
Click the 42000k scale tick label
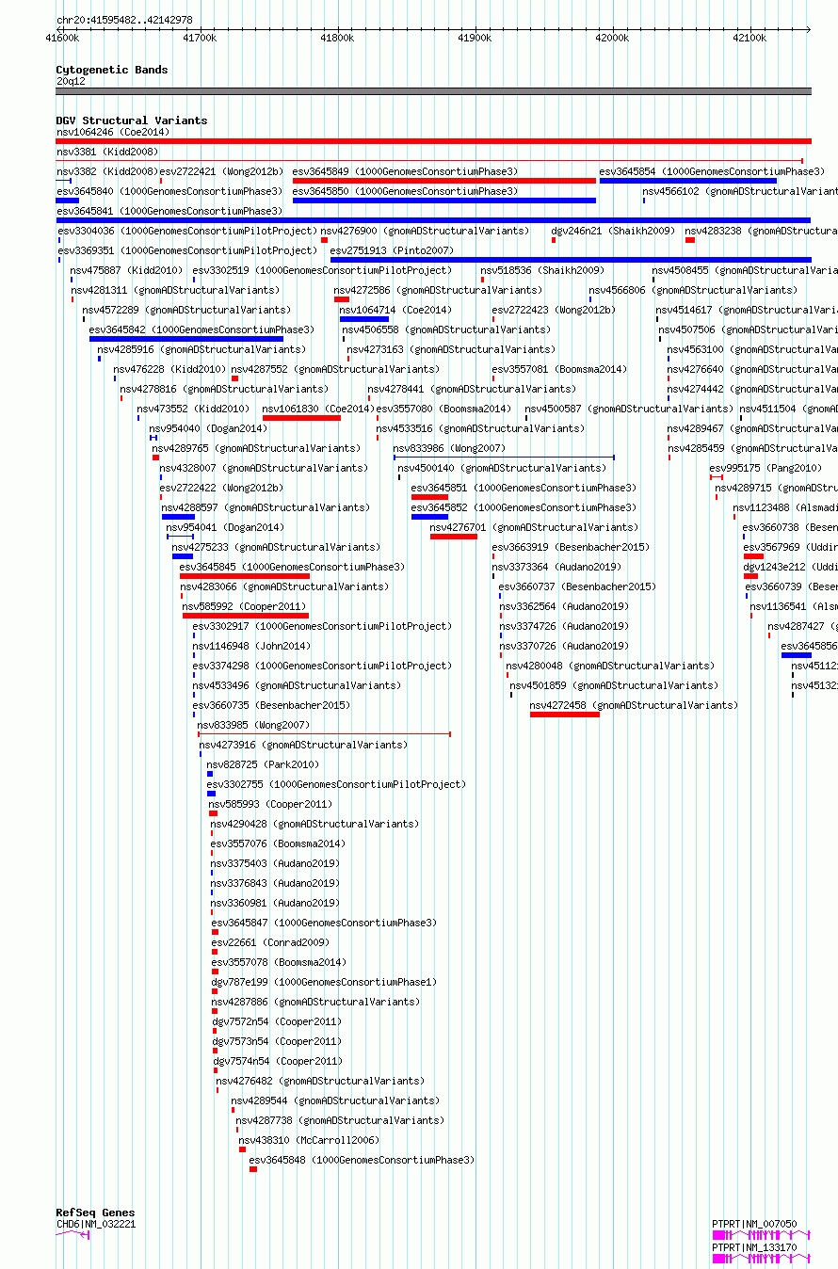coord(612,39)
